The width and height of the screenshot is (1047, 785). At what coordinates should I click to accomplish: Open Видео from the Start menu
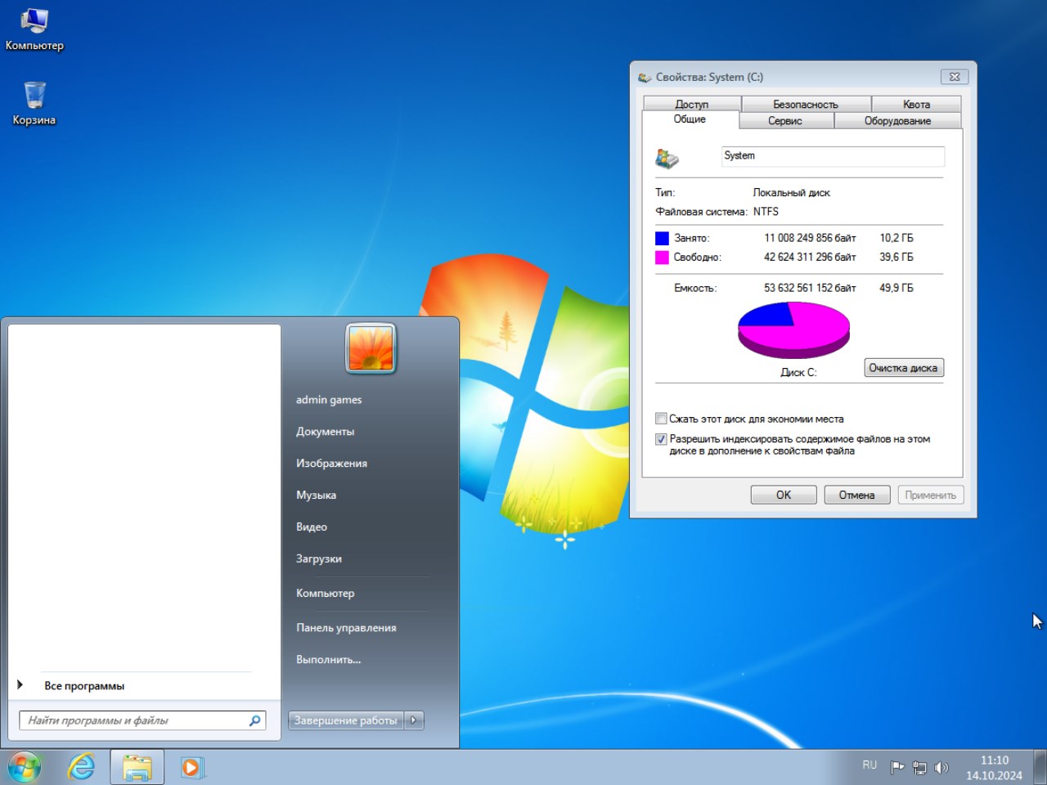click(x=312, y=527)
